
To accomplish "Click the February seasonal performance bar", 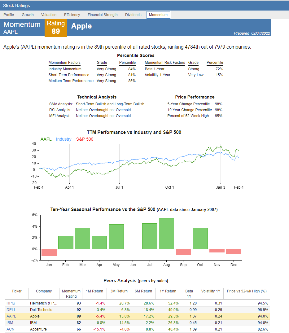I will (66, 242).
